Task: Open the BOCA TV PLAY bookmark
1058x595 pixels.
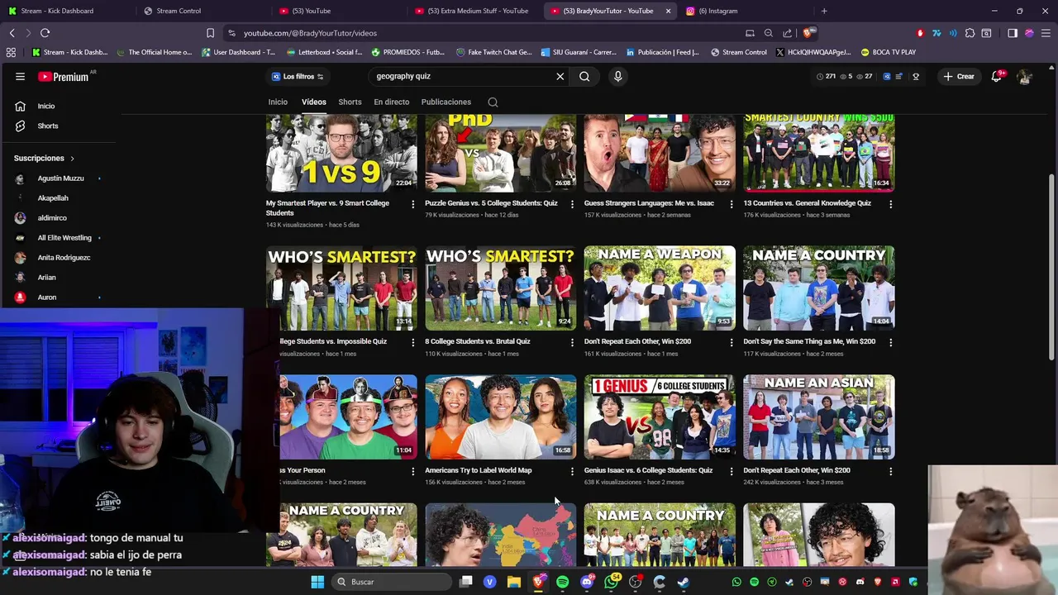Action: point(889,52)
